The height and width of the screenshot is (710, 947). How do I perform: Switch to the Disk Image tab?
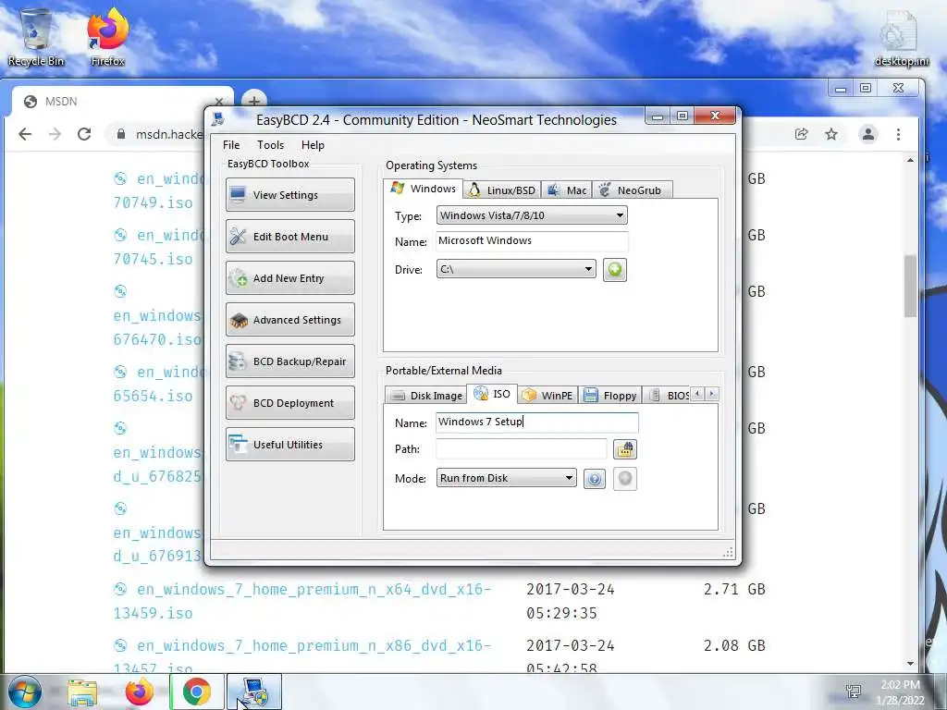pos(426,396)
